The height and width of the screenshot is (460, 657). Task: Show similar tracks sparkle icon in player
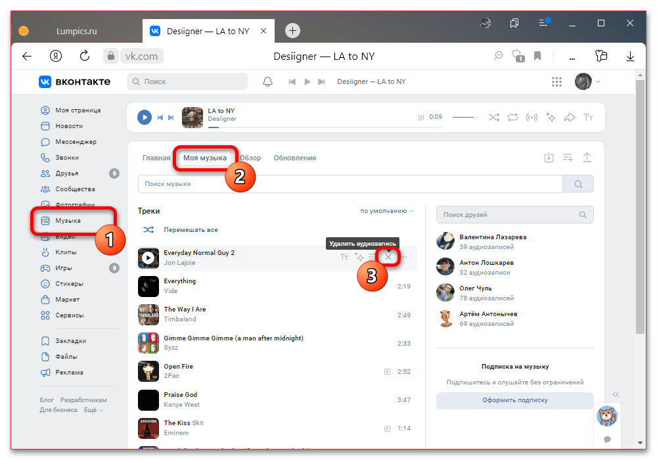tap(551, 118)
